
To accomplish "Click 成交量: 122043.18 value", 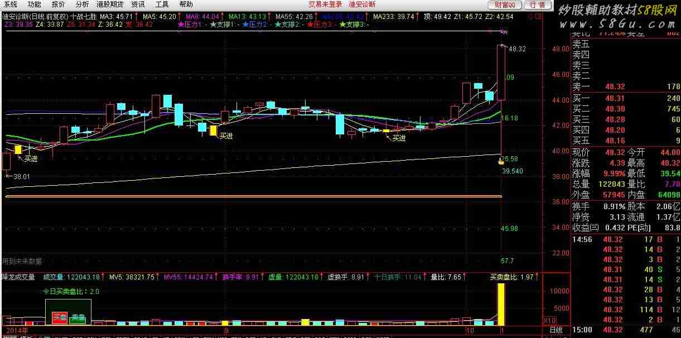I will 71,277.
